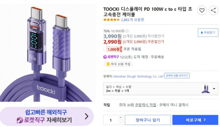
Task: Open the 1,861개 상품평 reviews link
Action: [x=133, y=20]
